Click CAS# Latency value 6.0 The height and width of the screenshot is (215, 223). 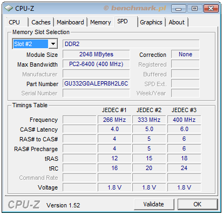click(184, 129)
